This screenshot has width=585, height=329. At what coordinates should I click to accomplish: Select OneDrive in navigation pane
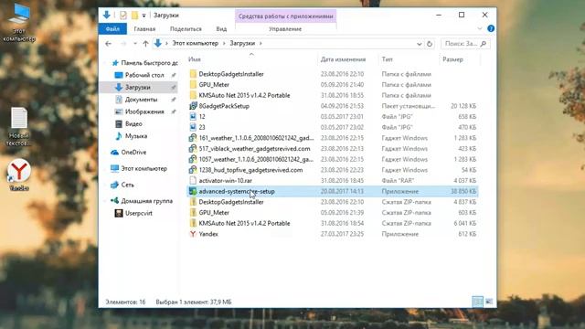coord(128,153)
